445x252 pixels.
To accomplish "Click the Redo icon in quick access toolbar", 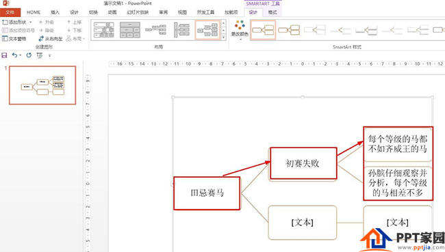I will coord(29,55).
